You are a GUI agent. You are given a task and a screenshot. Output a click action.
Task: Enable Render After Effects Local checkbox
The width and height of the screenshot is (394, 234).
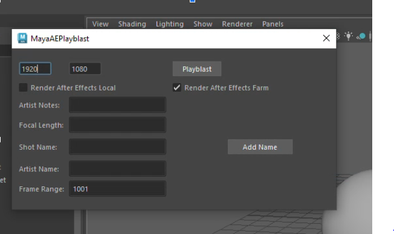click(x=23, y=87)
